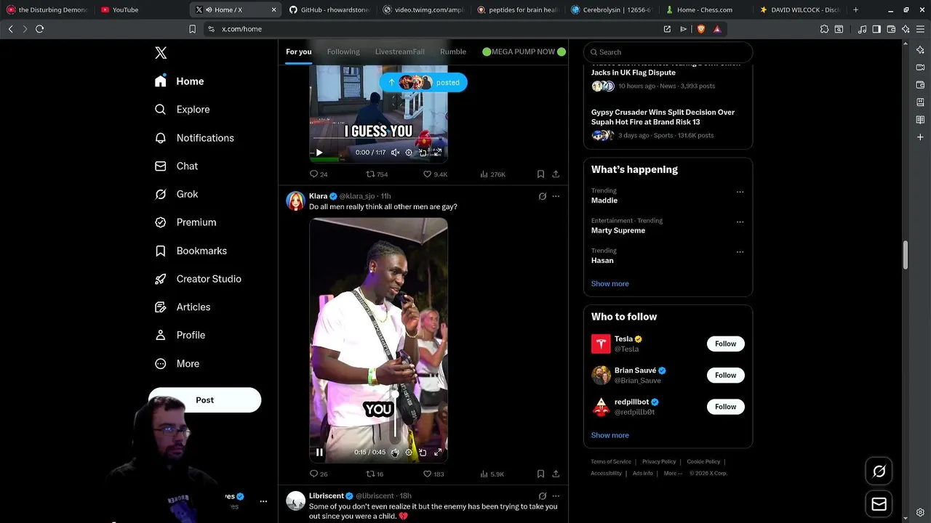Enter fullscreen on Klara's video
This screenshot has height=523, width=931.
point(438,453)
